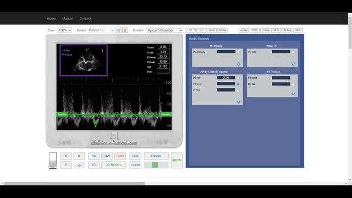Click the TV Reg preset button
Image resolution: width=352 pixels, height=198 pixels.
click(265, 30)
